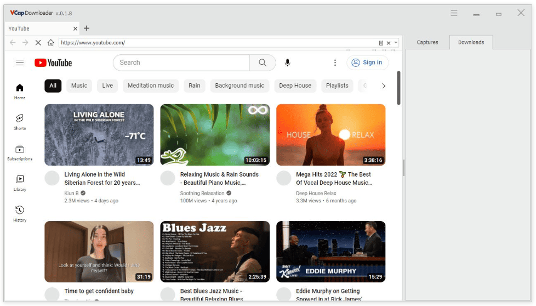Switch to the Downloads tab
This screenshot has height=306, width=536.
[x=471, y=42]
